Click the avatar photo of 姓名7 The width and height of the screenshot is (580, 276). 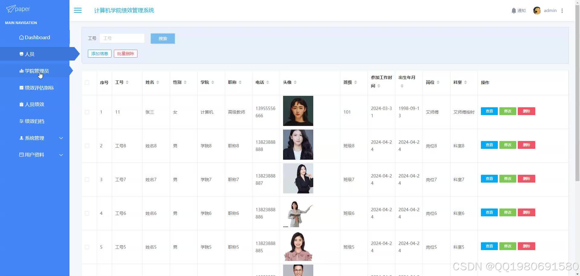click(x=298, y=178)
